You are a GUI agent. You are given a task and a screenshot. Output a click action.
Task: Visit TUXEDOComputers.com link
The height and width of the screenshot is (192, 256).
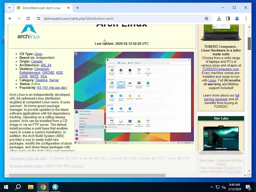click(x=220, y=69)
